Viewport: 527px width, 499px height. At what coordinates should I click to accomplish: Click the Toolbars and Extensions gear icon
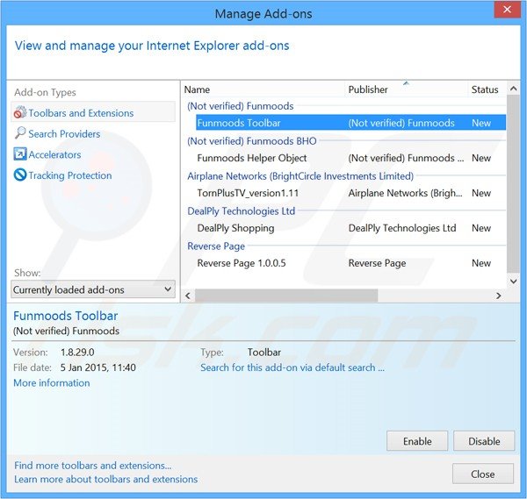pos(20,113)
